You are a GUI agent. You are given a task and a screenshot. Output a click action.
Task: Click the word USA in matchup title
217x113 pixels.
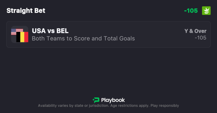coord(39,31)
